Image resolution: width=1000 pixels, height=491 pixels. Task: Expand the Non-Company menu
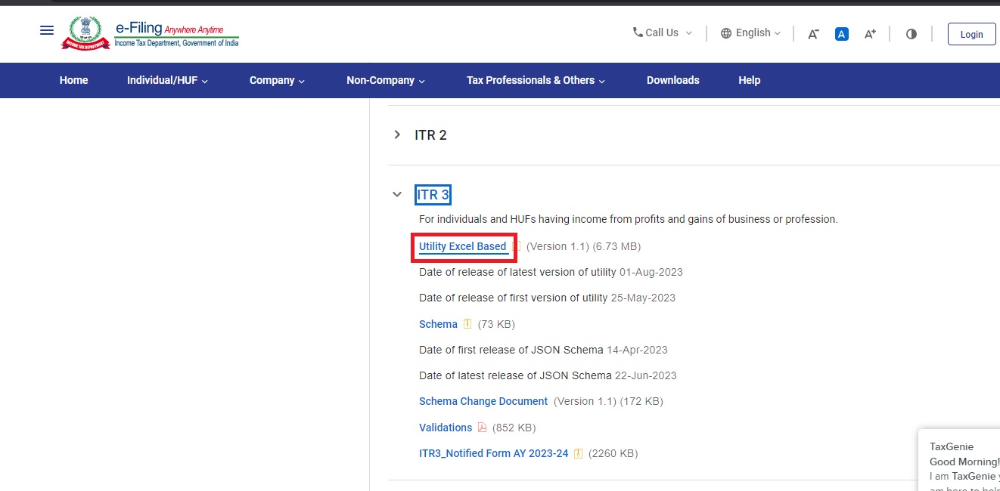click(x=386, y=80)
